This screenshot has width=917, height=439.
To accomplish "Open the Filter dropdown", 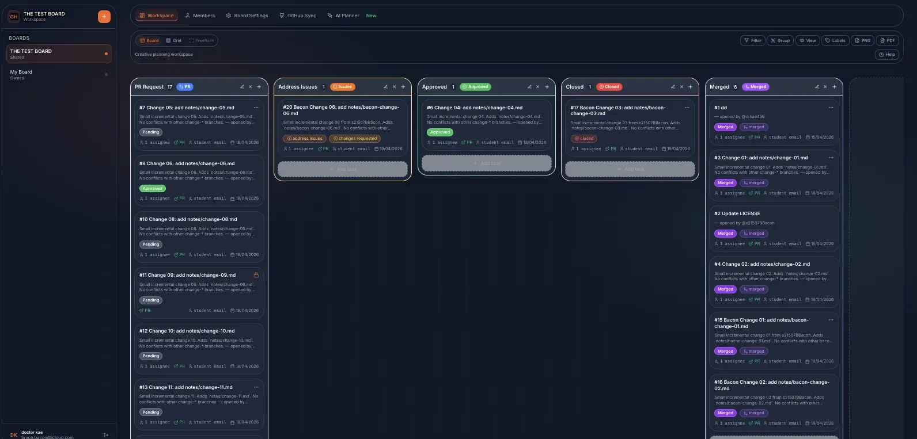I will point(752,41).
